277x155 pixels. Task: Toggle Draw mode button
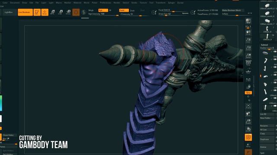coord(45,12)
